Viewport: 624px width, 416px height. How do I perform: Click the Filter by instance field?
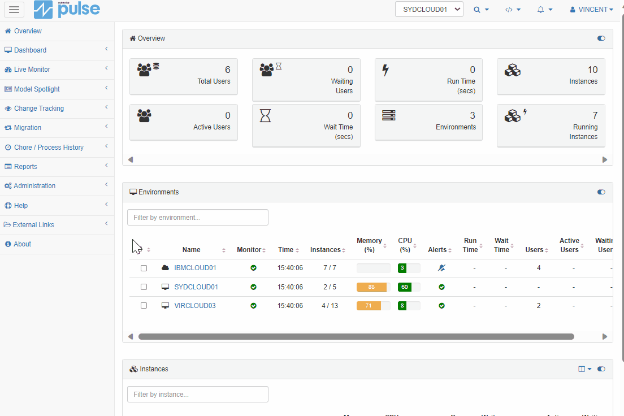[198, 395]
